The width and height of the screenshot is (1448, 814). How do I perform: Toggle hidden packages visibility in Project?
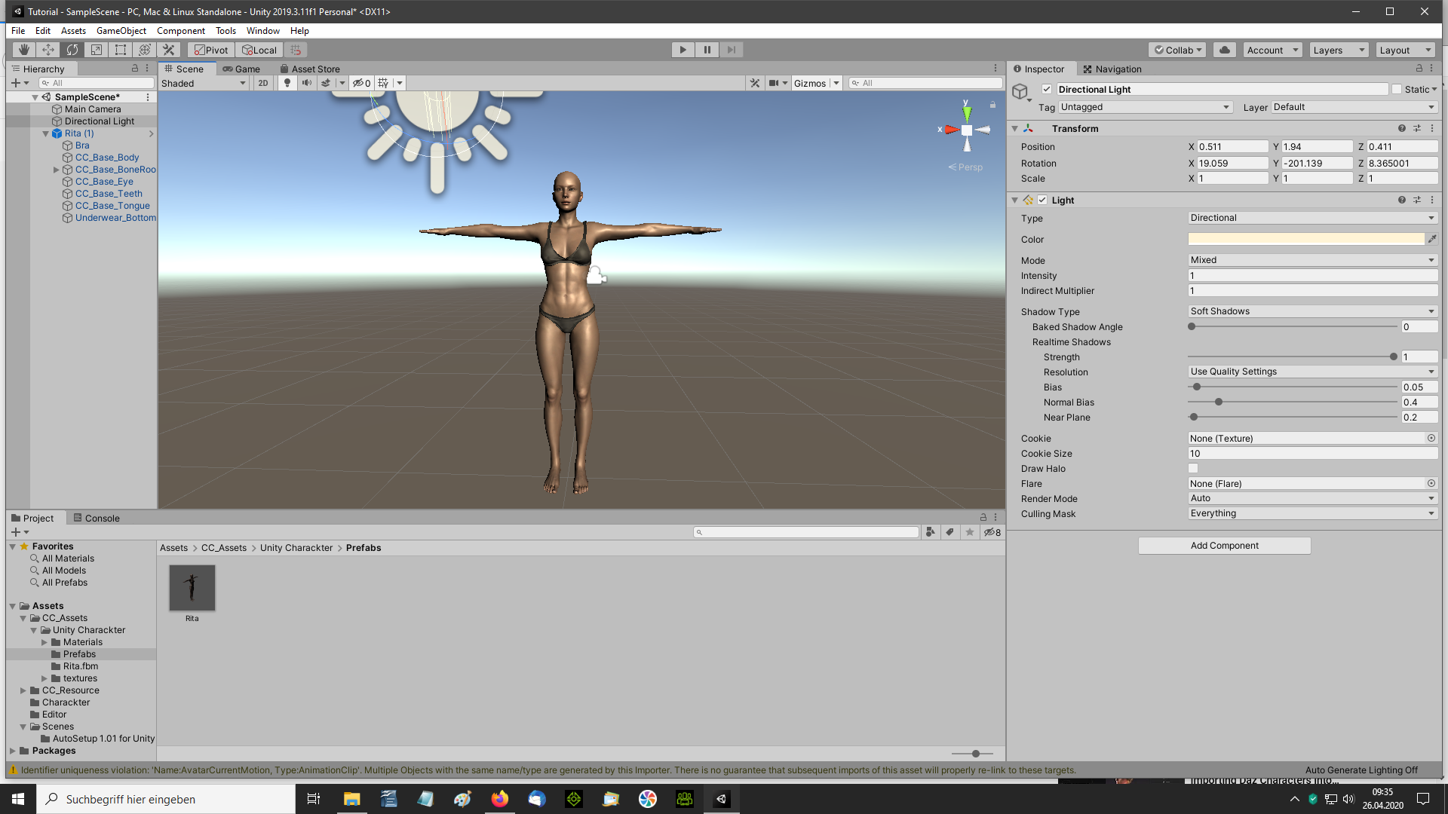point(992,532)
